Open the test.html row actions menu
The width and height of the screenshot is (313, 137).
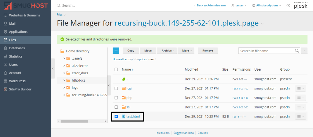point(300,117)
